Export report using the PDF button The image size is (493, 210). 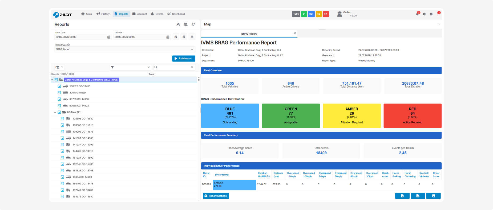pyautogui.click(x=418, y=196)
